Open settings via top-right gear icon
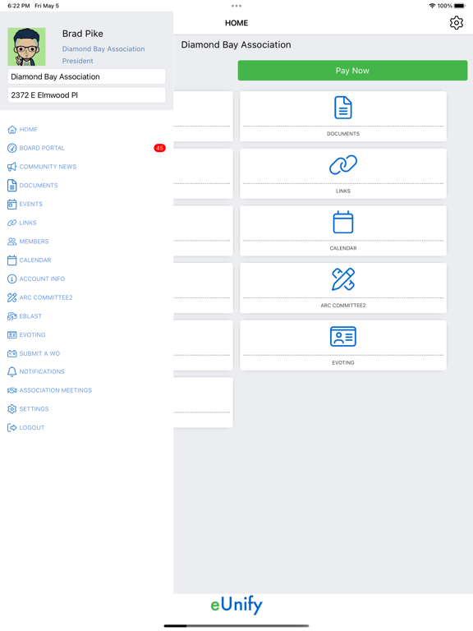The height and width of the screenshot is (631, 473). pos(456,23)
